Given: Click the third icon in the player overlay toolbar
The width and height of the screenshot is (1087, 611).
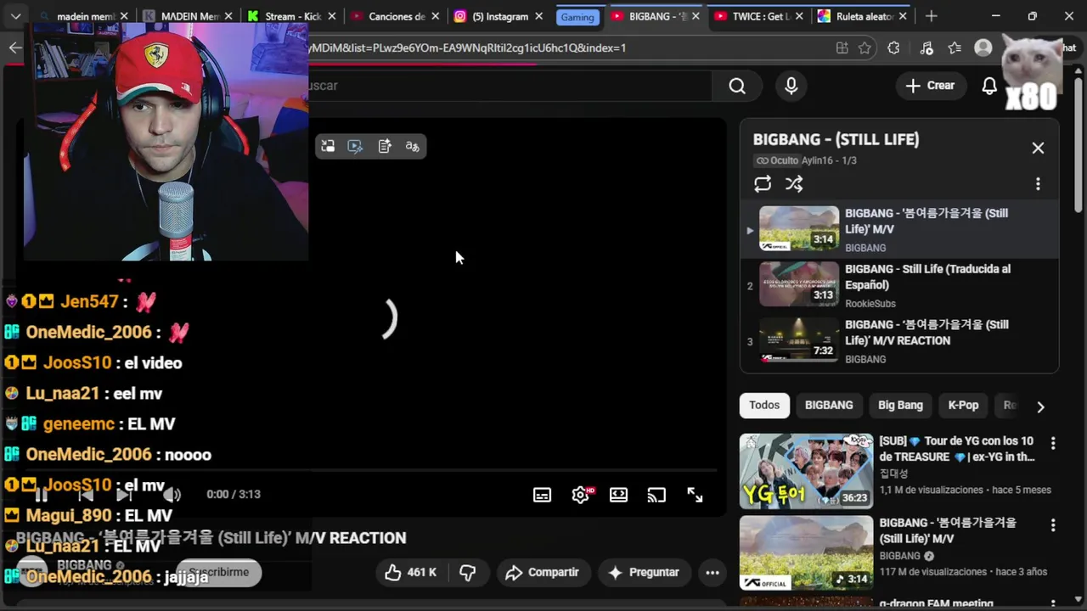Looking at the screenshot, I should 385,147.
